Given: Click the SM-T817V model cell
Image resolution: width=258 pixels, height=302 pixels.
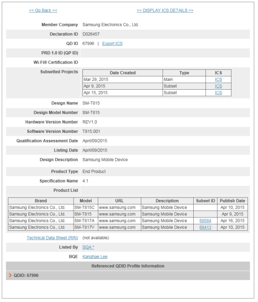Looking at the screenshot, I should coord(86,228).
